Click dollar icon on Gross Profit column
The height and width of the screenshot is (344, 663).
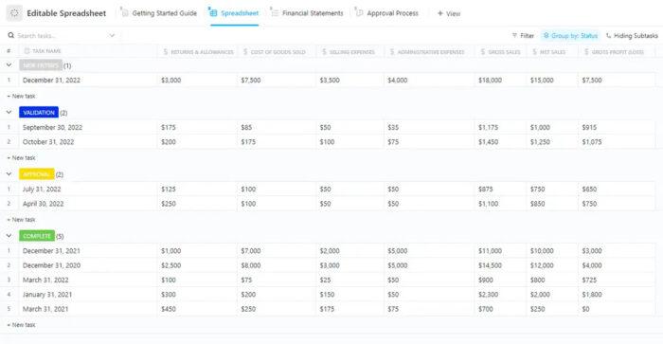click(x=586, y=51)
